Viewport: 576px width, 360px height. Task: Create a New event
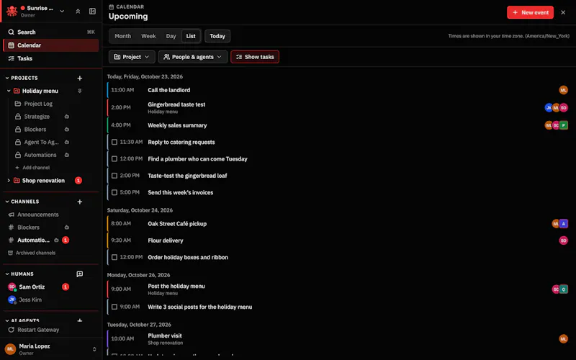(x=530, y=12)
